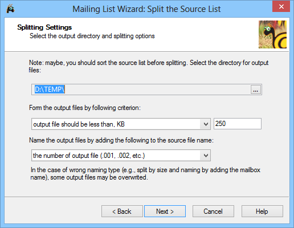Click the note about sorting the source list
Viewport: 294px width, 228px height.
[149, 66]
